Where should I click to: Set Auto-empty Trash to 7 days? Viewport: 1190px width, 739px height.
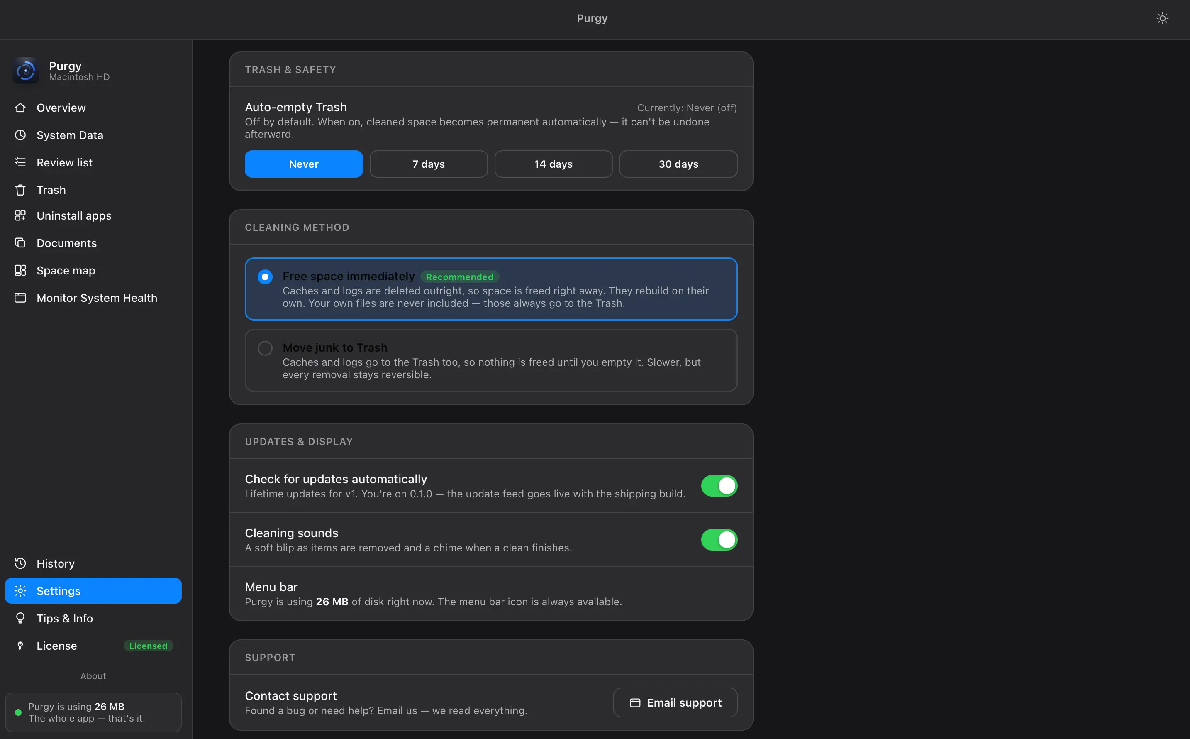[x=429, y=164]
